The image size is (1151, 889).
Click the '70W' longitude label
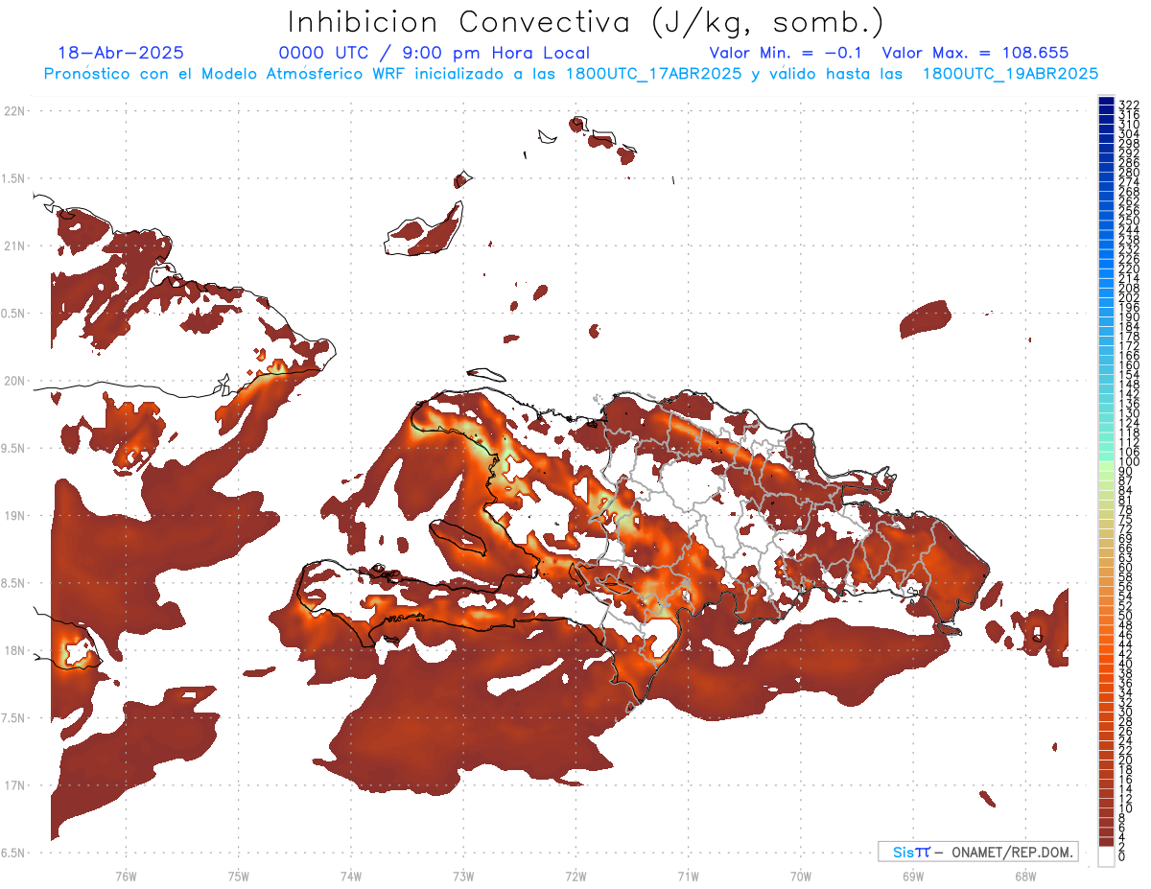(801, 876)
